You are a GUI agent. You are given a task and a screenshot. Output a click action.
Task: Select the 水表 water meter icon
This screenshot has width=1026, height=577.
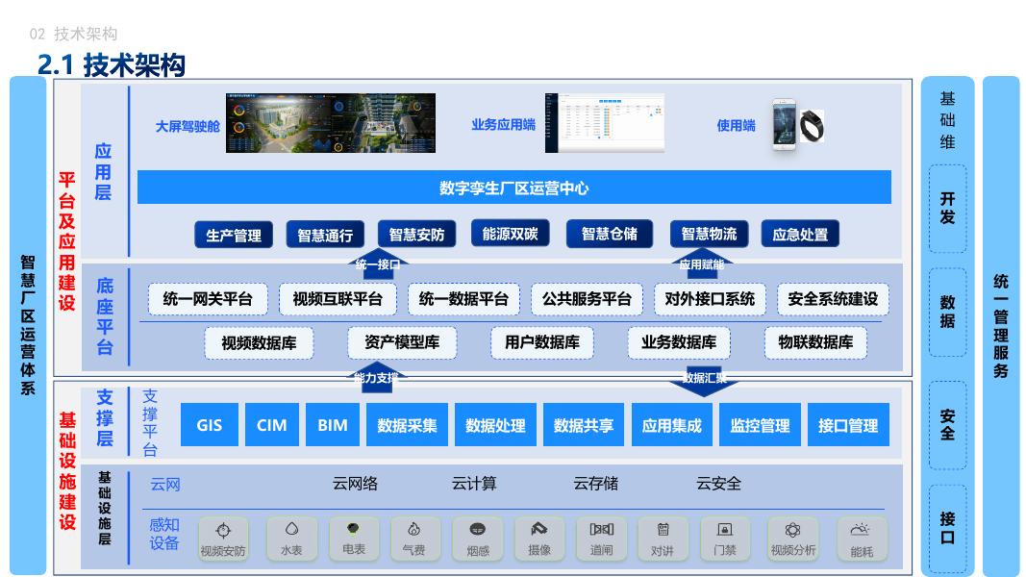point(291,539)
